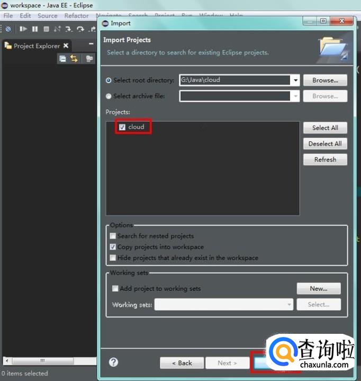
Task: Enable Hide projects that already exist
Action: point(113,258)
